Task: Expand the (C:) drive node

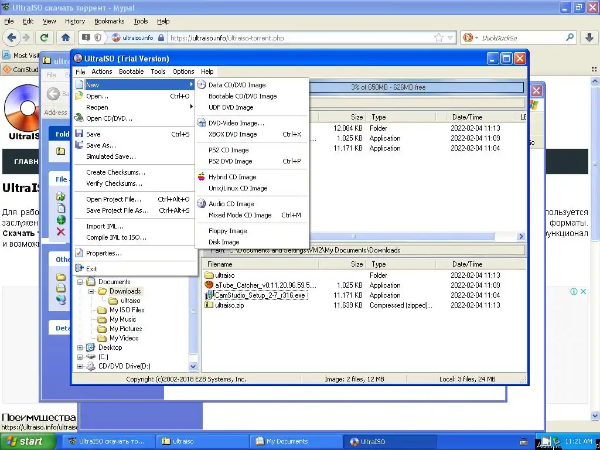Action: point(80,357)
